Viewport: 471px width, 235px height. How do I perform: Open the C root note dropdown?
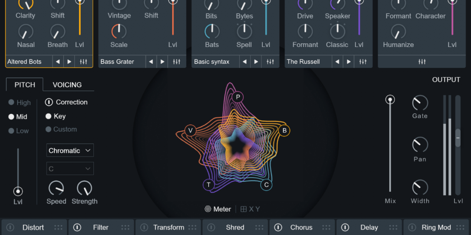click(x=70, y=169)
